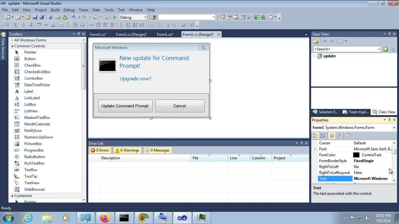Expand the update node in Class View
Screen dimensions: 399x224
point(314,56)
